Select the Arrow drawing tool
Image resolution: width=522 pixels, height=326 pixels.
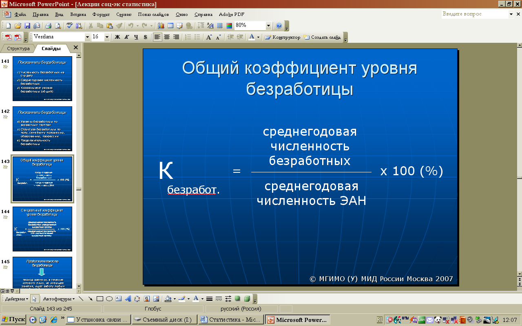click(x=90, y=299)
